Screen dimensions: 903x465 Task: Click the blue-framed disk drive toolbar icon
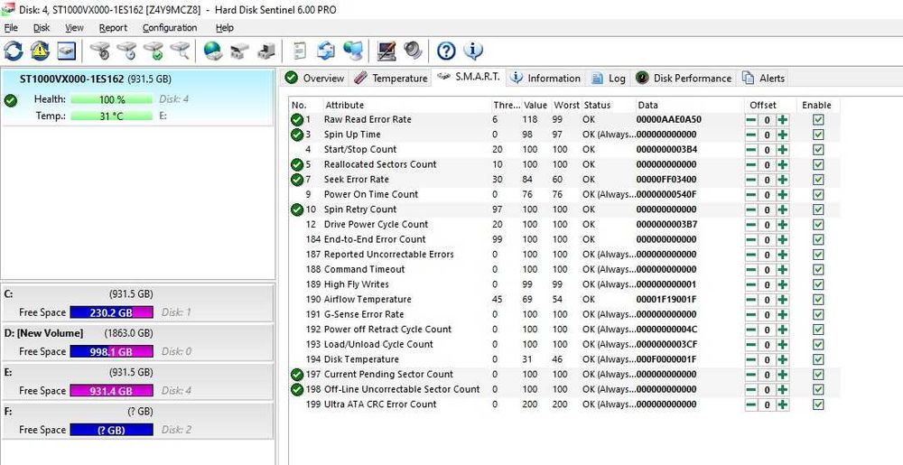click(66, 51)
